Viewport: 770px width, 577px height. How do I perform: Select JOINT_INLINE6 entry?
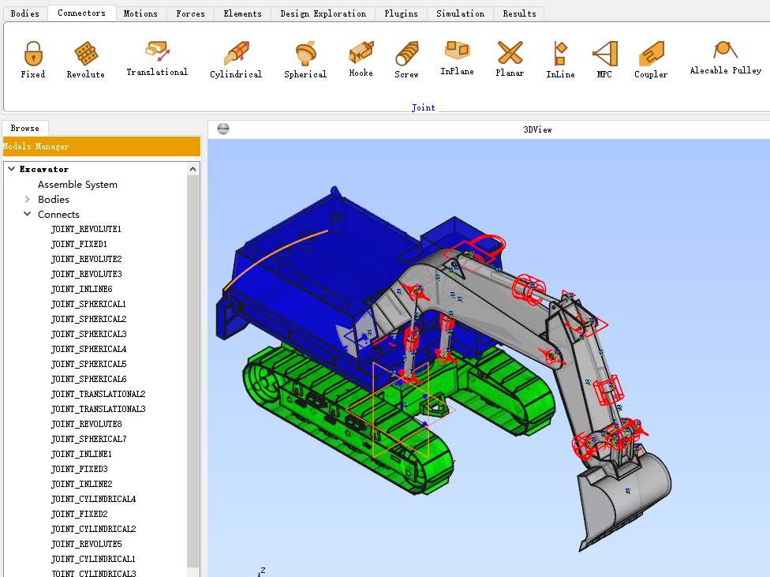[82, 289]
